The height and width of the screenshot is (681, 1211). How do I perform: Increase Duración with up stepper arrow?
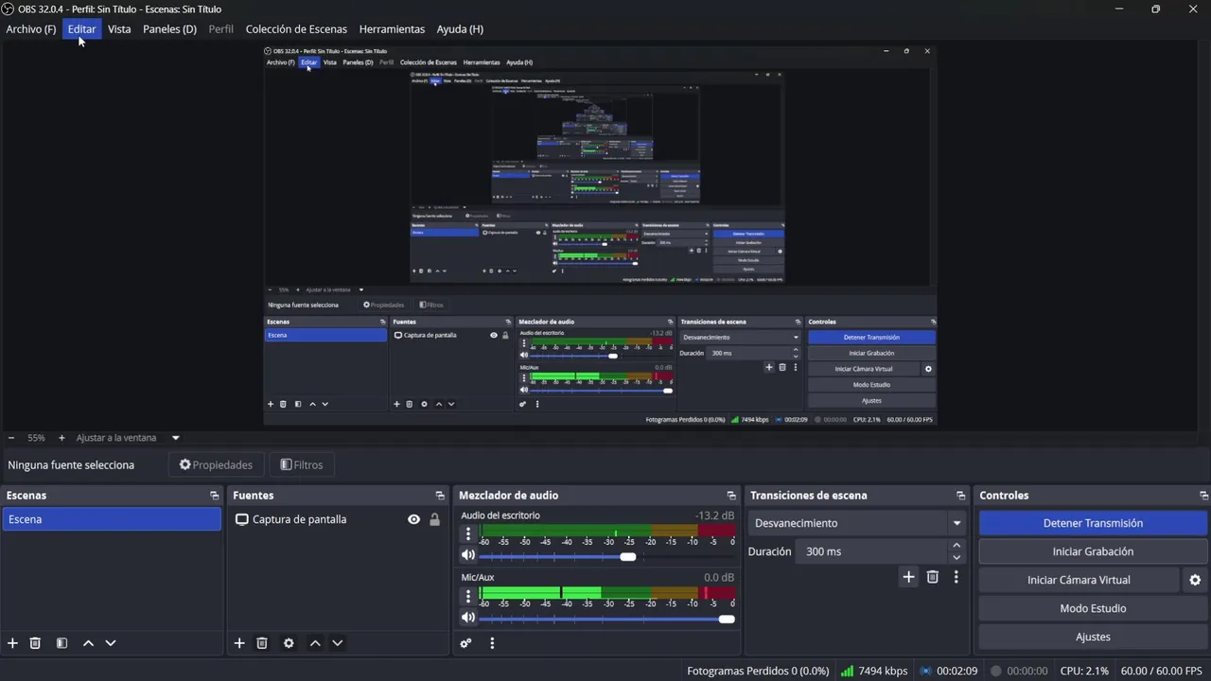[957, 546]
